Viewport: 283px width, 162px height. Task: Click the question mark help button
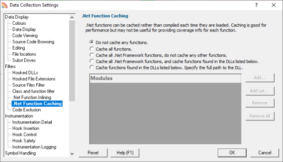coord(256,5)
